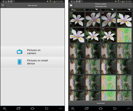Viewport: 133px width, 111px height.
Task: Select the bright fountain thumbnail ending the second flower row
Action: coord(124,35)
